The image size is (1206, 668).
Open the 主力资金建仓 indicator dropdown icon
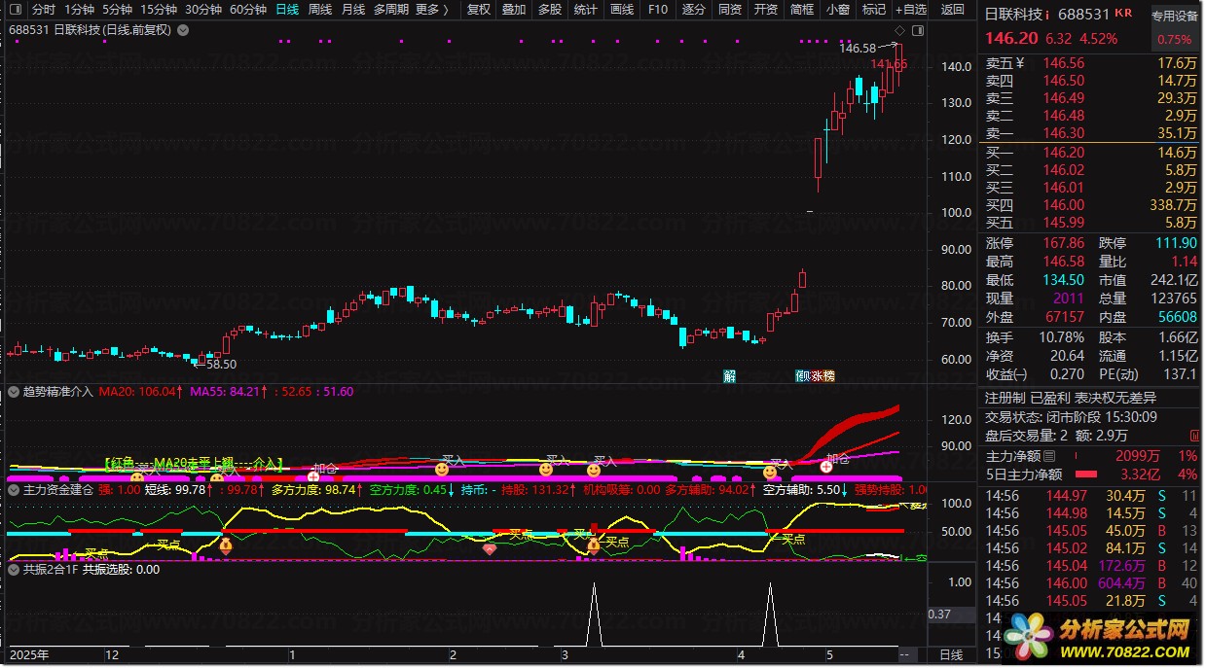14,490
